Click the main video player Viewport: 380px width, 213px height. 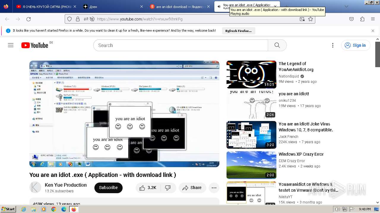124,114
